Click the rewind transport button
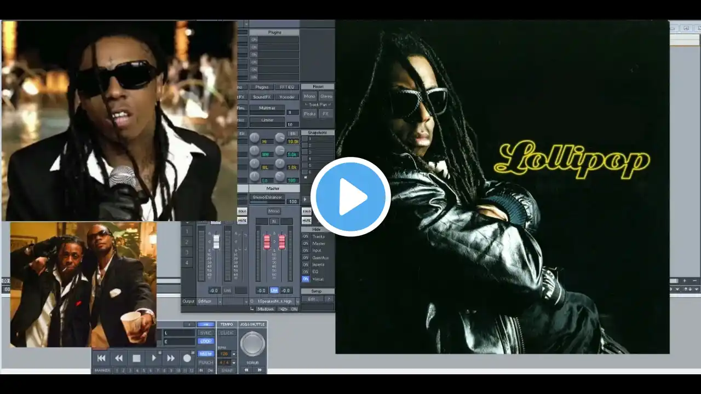 119,358
